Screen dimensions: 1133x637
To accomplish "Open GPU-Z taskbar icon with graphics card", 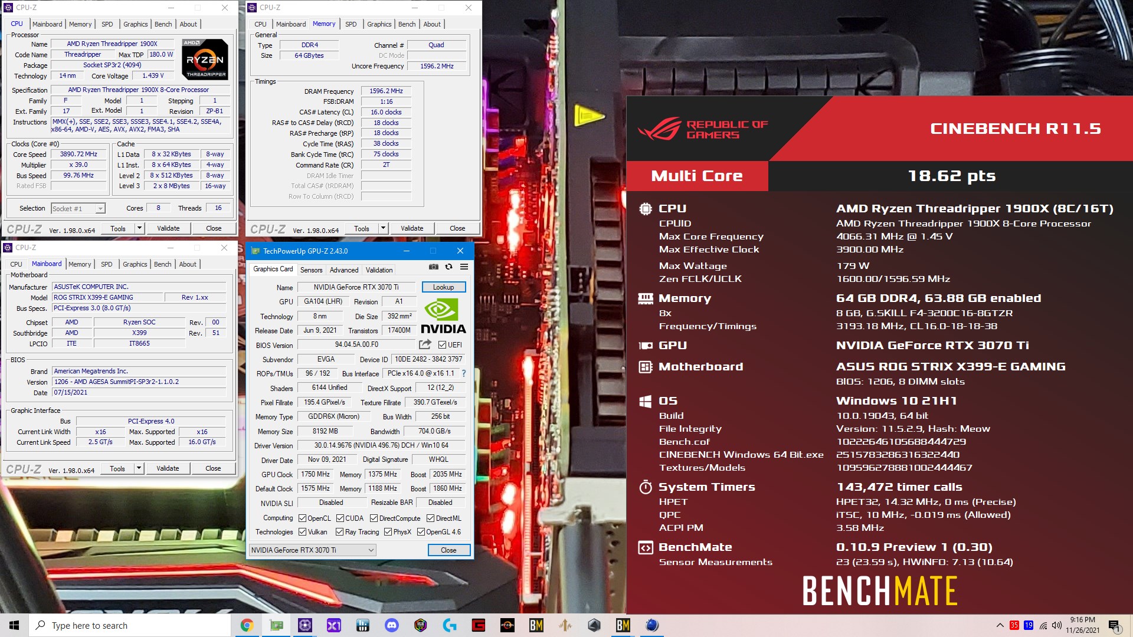I will pos(276,625).
